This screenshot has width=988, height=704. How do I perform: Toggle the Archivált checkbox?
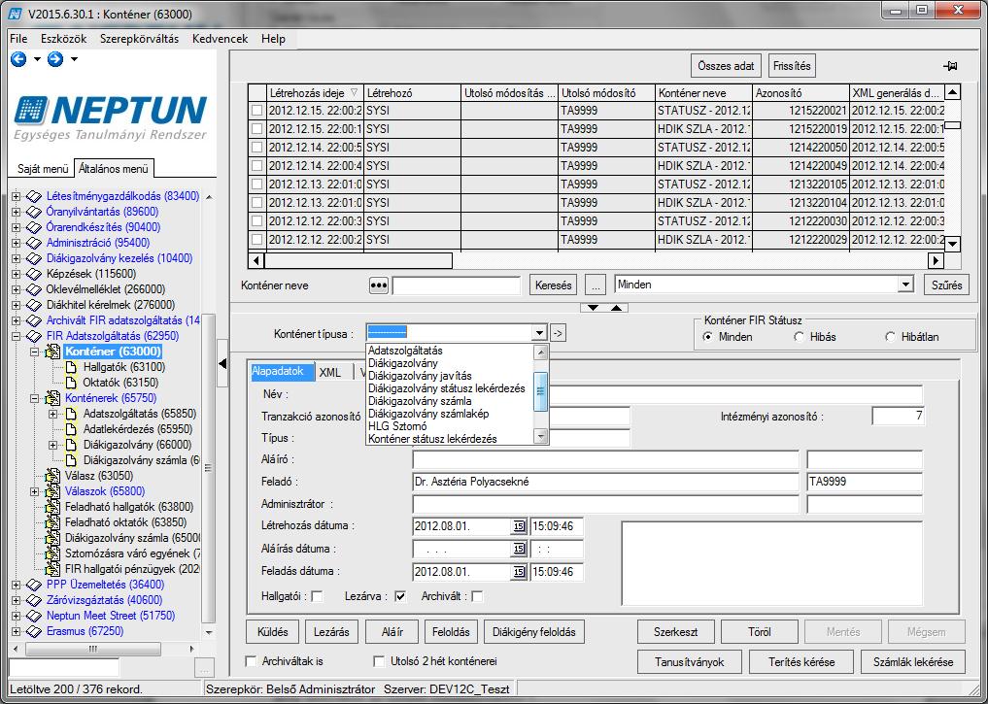coord(477,596)
